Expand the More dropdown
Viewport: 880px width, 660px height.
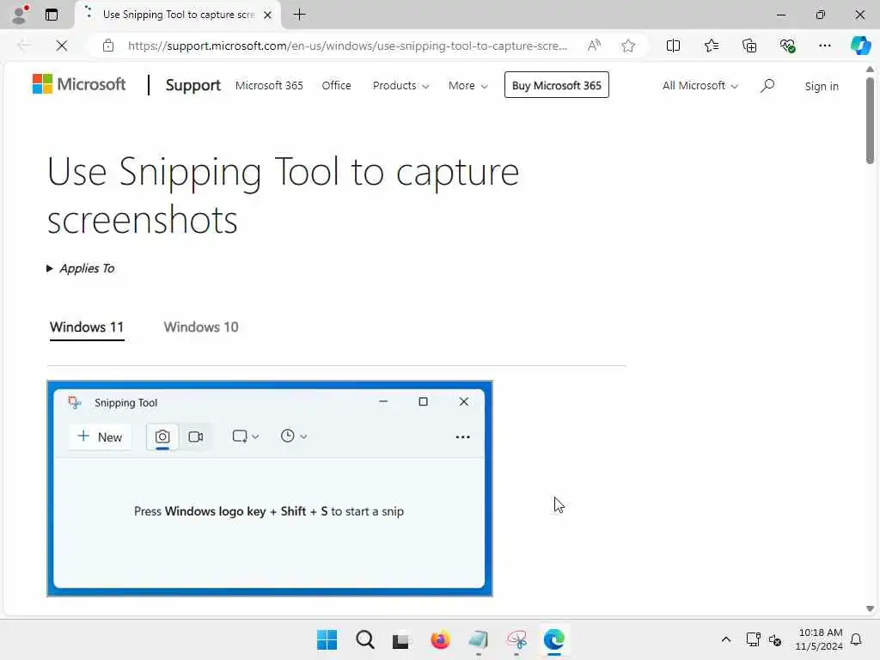click(x=468, y=85)
